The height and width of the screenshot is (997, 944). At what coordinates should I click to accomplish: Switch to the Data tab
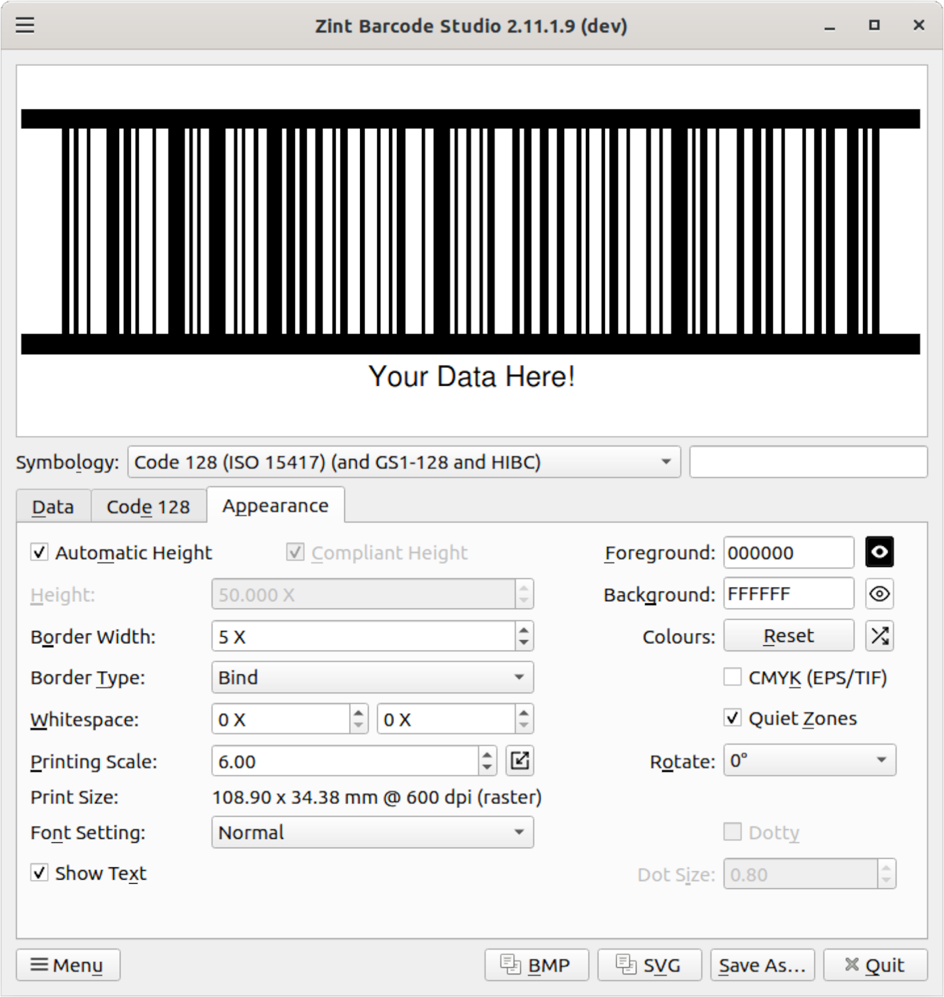point(53,507)
